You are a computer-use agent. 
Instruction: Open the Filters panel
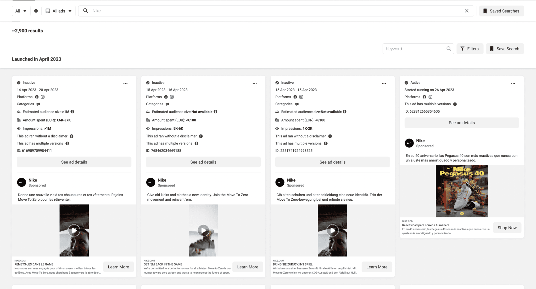pos(470,49)
